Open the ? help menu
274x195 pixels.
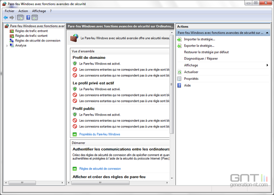tap(51, 11)
